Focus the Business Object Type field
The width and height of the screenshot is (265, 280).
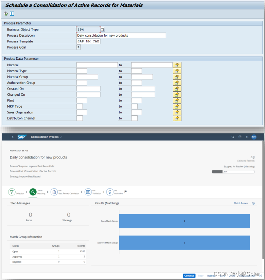click(88, 29)
